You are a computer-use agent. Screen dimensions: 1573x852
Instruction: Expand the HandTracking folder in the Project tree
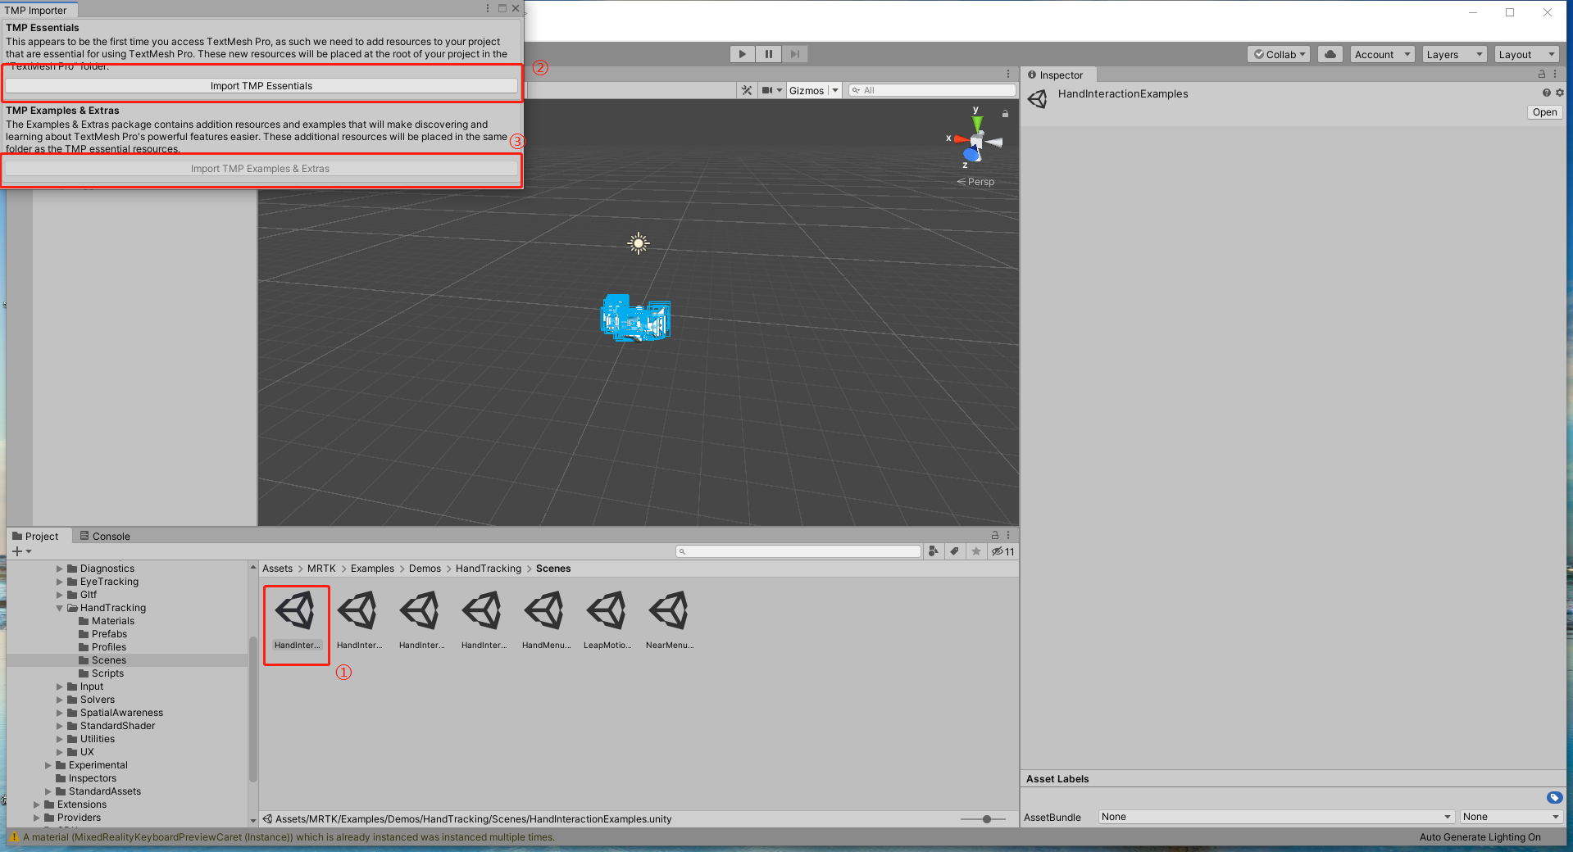click(x=58, y=608)
